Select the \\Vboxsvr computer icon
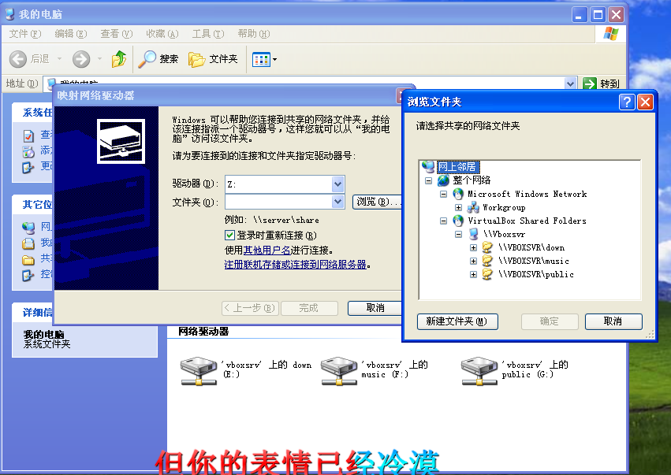Image resolution: width=671 pixels, height=475 pixels. pos(473,234)
